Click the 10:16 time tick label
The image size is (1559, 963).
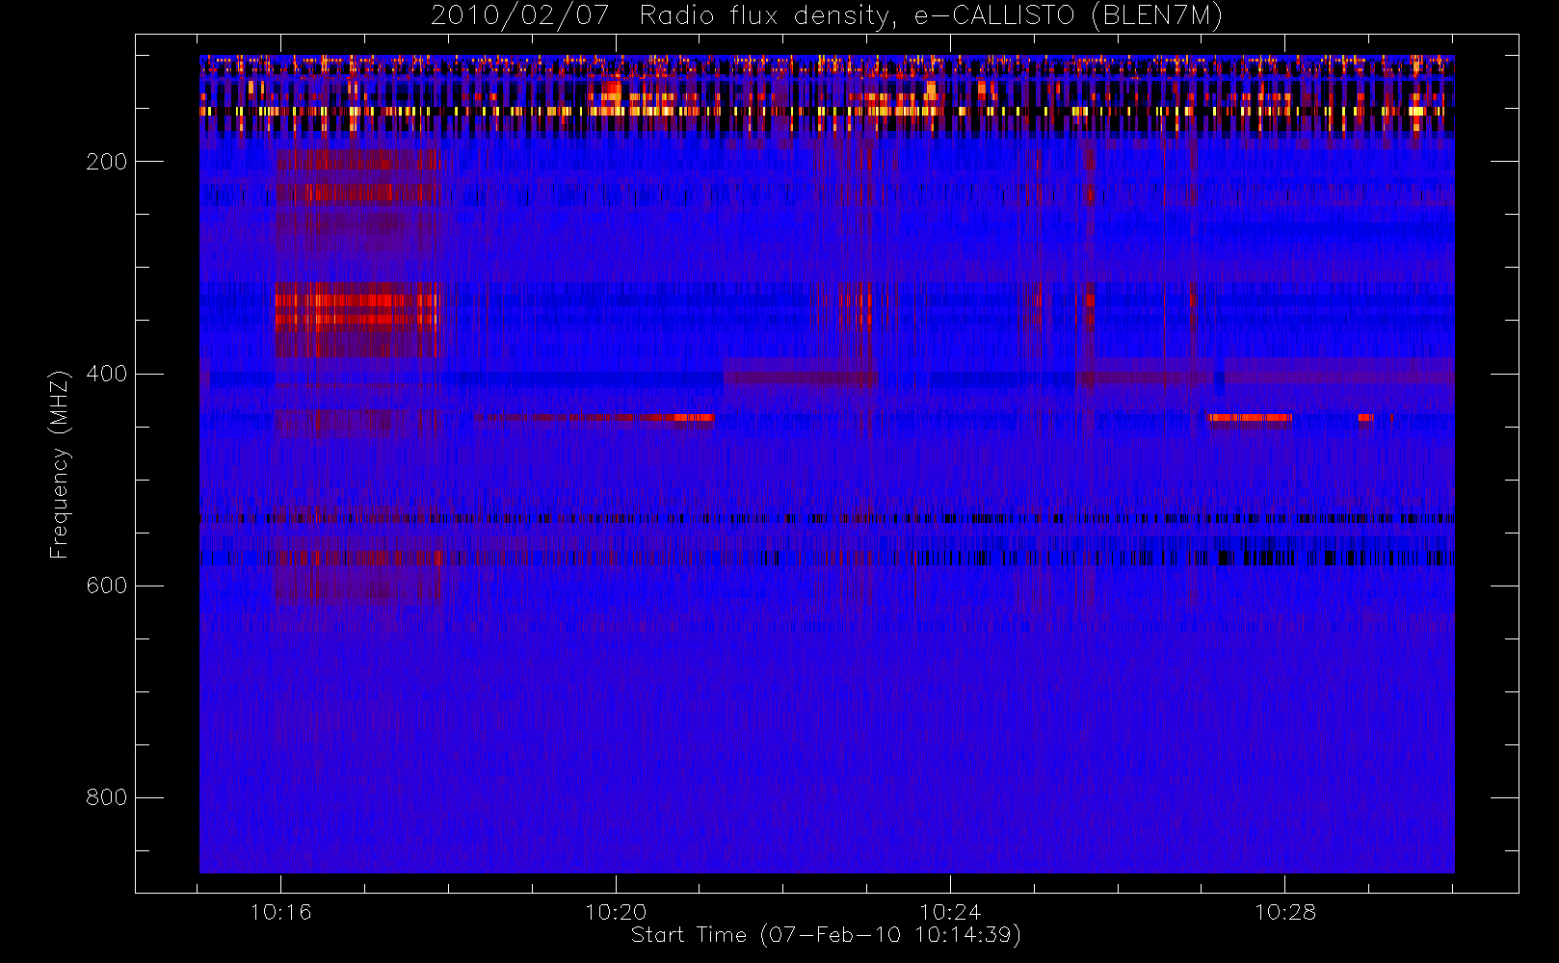pyautogui.click(x=280, y=912)
